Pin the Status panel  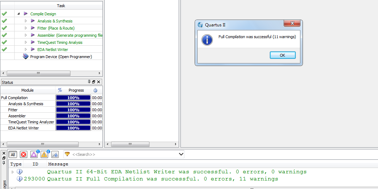click(89, 82)
